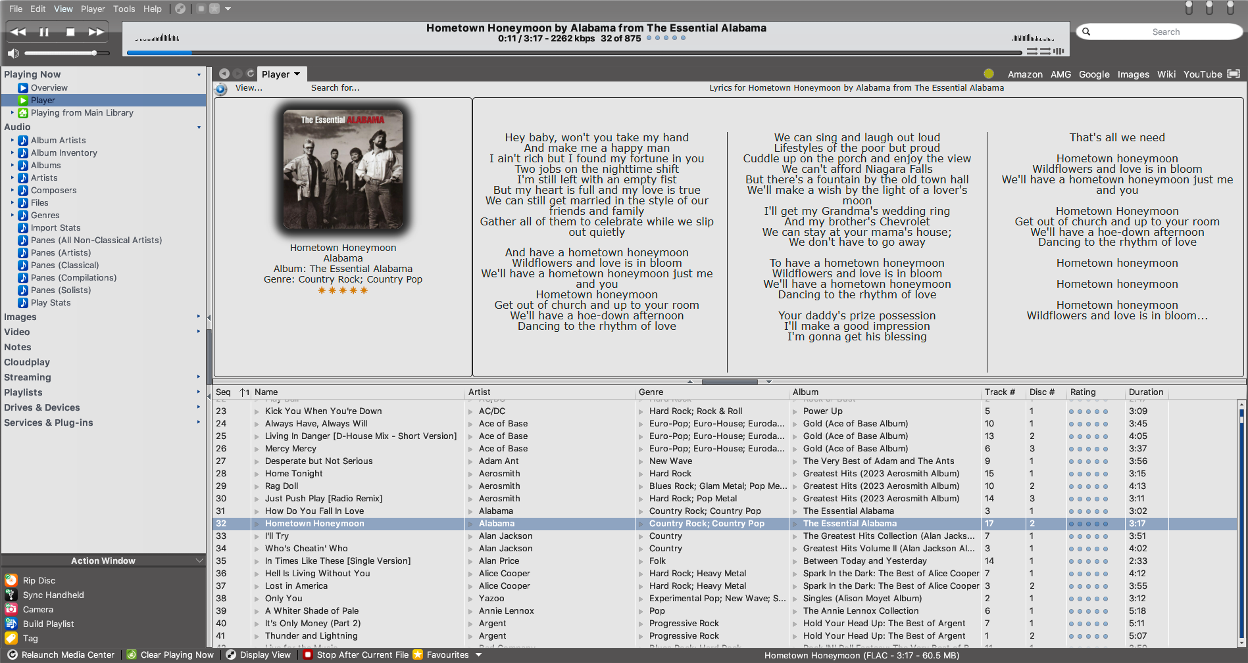Open the toolbar customize dropdown arrow near Help
The height and width of the screenshot is (663, 1248).
point(228,9)
